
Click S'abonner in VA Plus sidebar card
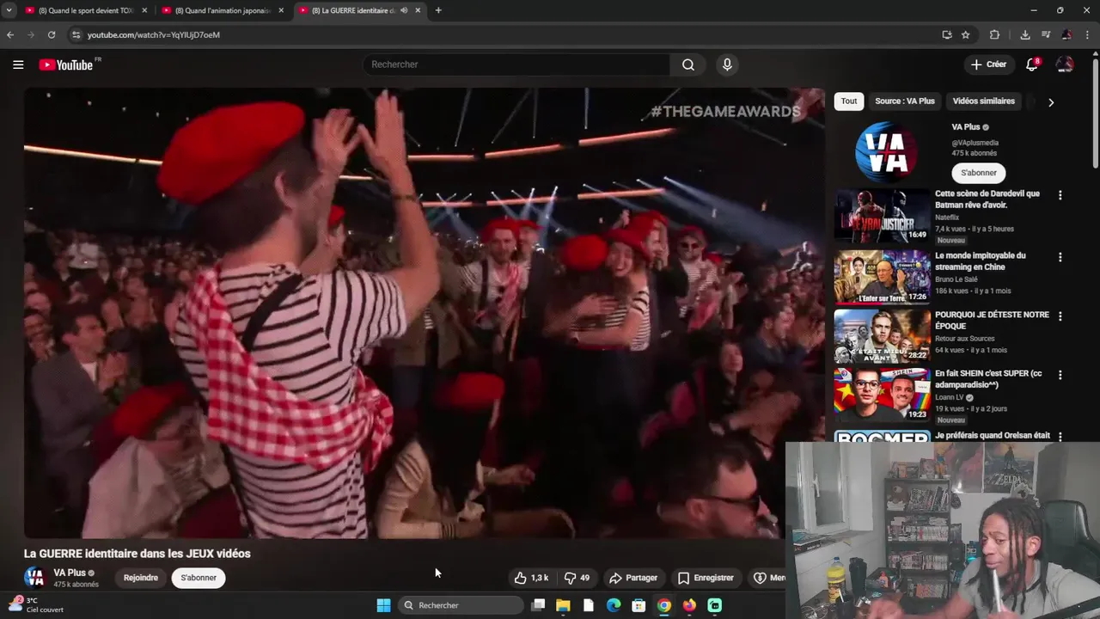[x=979, y=173]
